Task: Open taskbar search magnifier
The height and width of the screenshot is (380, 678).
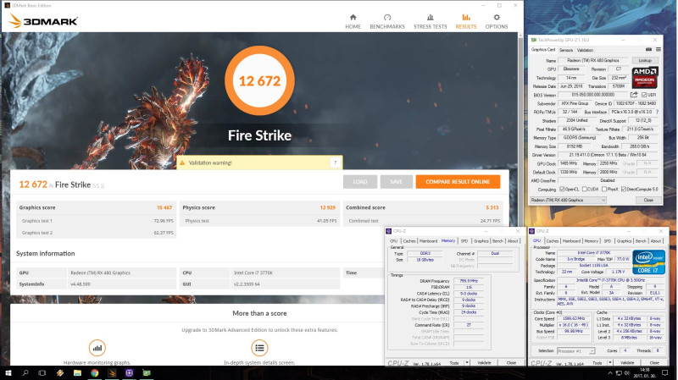Action: point(25,372)
